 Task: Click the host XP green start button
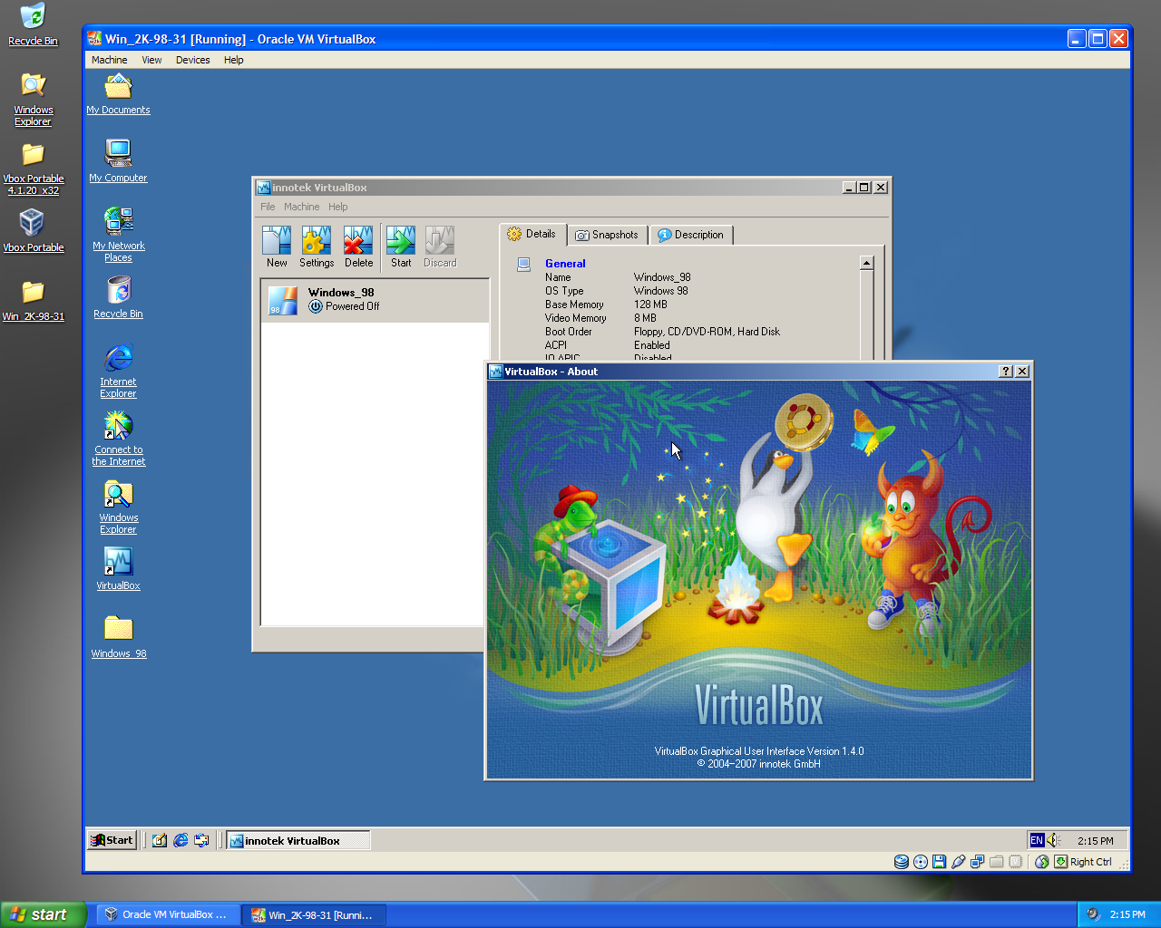(x=44, y=914)
